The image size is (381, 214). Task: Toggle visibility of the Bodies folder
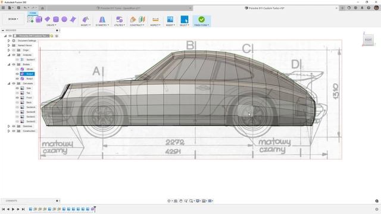tap(14, 64)
